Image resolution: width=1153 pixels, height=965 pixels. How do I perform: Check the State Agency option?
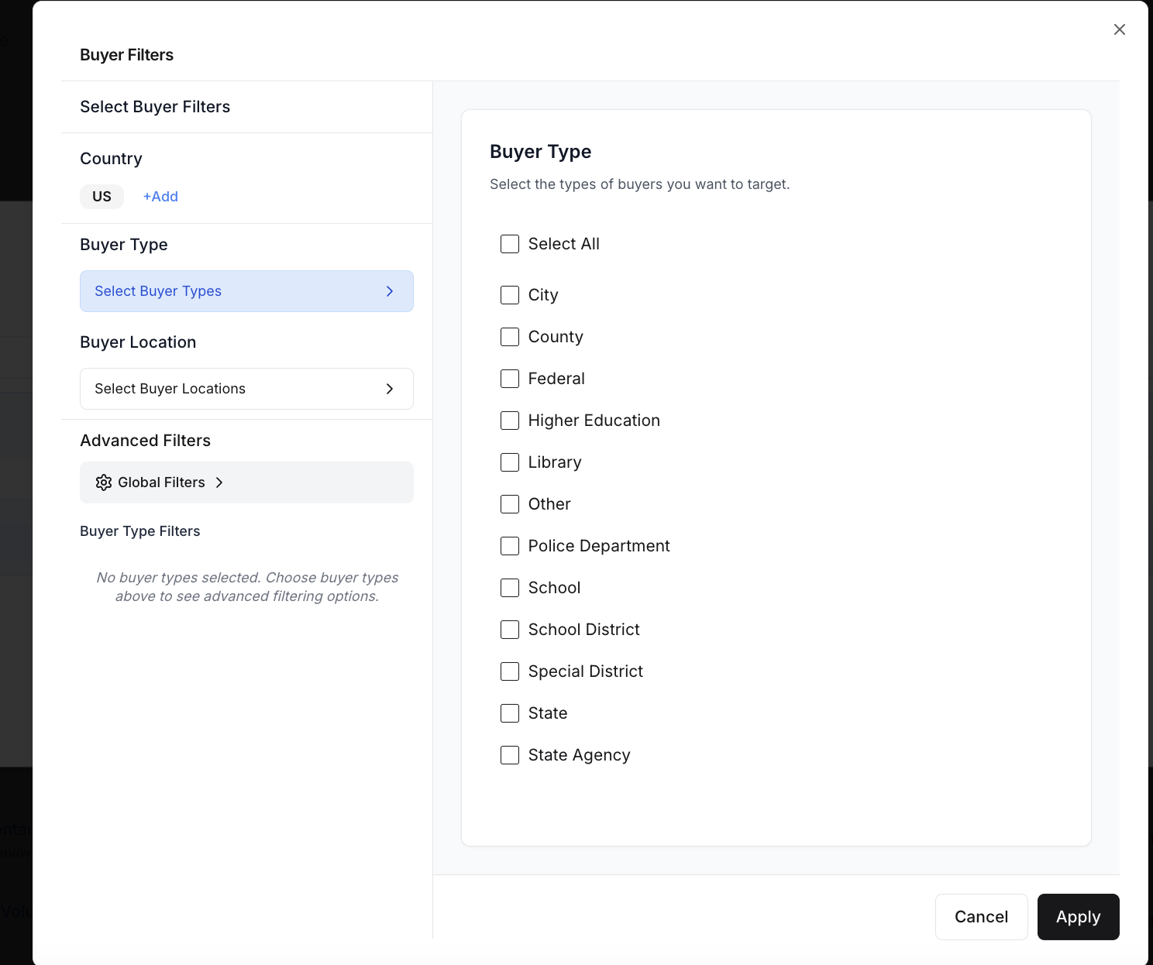click(x=509, y=755)
